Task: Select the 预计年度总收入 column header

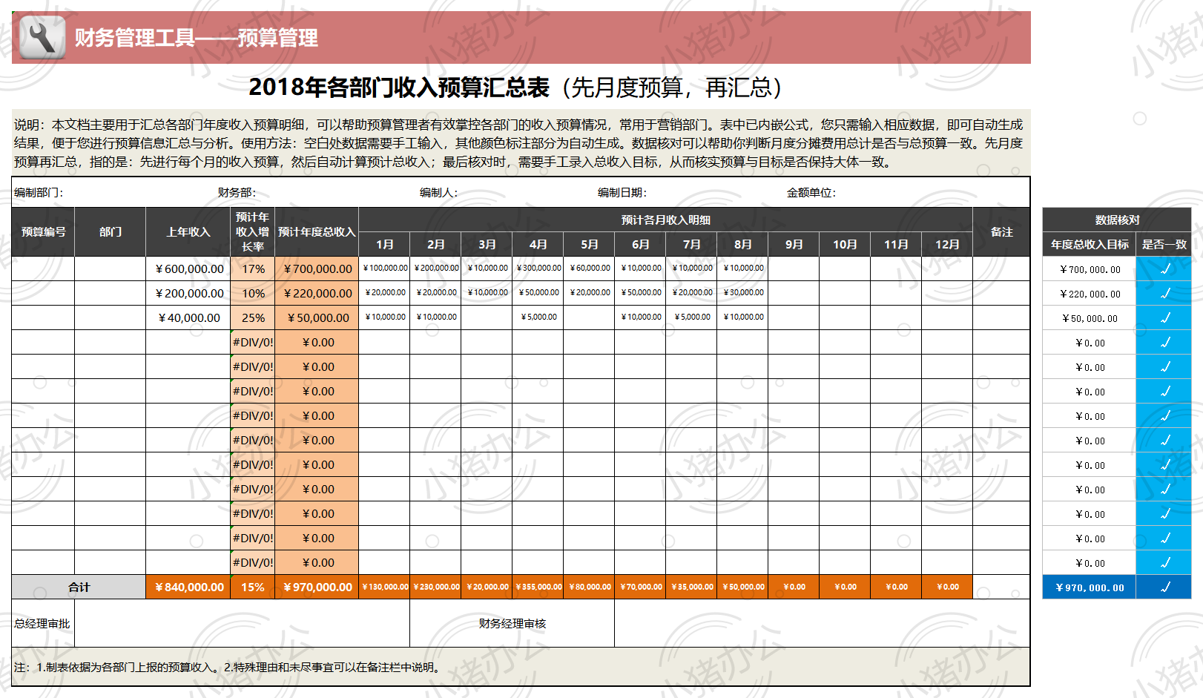Action: pyautogui.click(x=317, y=232)
